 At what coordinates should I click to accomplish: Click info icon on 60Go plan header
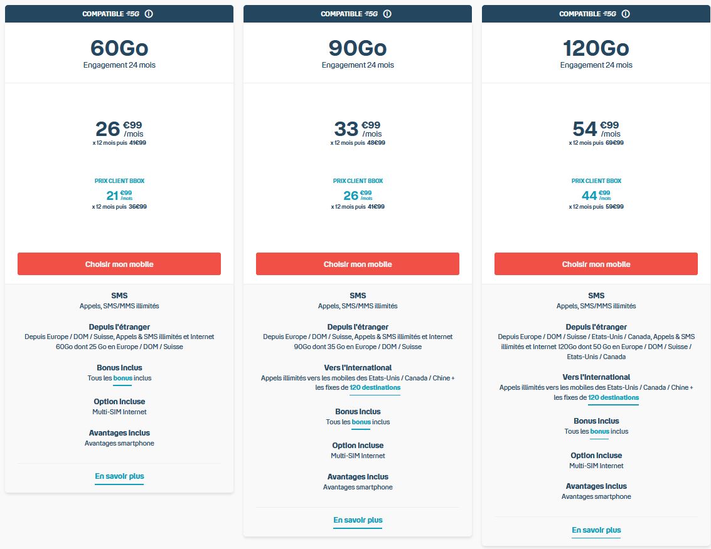(149, 14)
